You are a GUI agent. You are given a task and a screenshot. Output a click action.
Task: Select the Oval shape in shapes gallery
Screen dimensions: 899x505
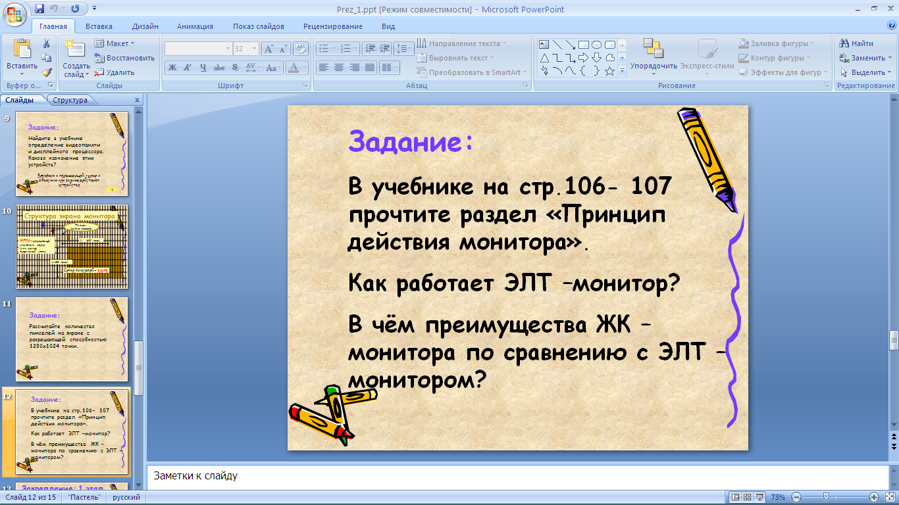pyautogui.click(x=596, y=45)
